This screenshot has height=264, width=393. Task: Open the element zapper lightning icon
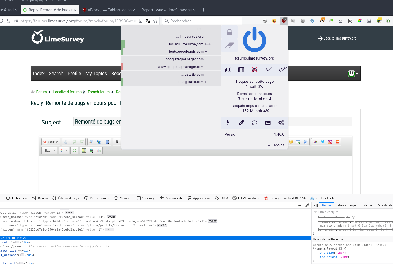(228, 123)
